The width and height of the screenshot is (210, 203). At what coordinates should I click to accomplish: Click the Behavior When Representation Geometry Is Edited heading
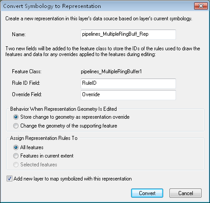64,109
